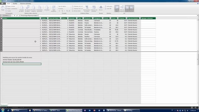
Task: Open the Diseñar ribbon tab
Action: coord(15,4)
